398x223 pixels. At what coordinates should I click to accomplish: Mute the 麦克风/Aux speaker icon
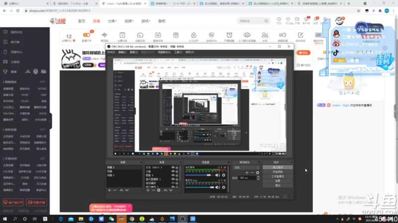pos(217,187)
